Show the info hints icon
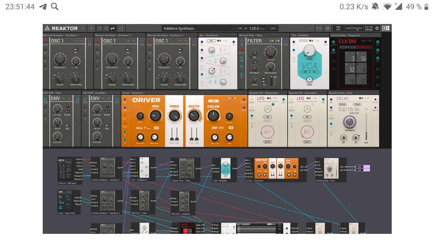The image size is (434, 244). 328,28
